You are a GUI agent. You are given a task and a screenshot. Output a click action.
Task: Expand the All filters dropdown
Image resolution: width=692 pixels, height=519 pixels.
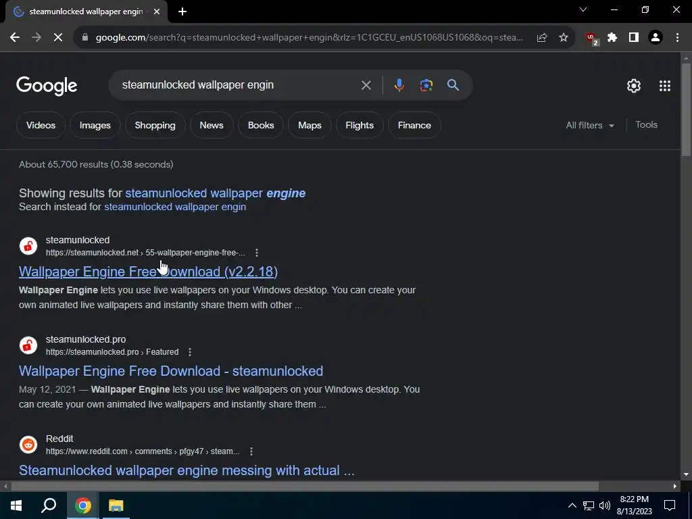point(590,125)
